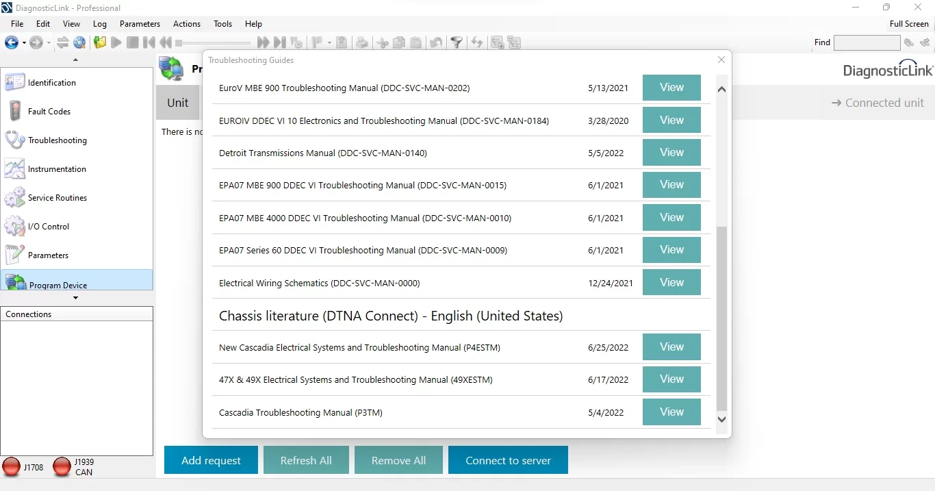Open the Parameters menu in menu bar
Viewport: 935px width, 491px height.
140,24
